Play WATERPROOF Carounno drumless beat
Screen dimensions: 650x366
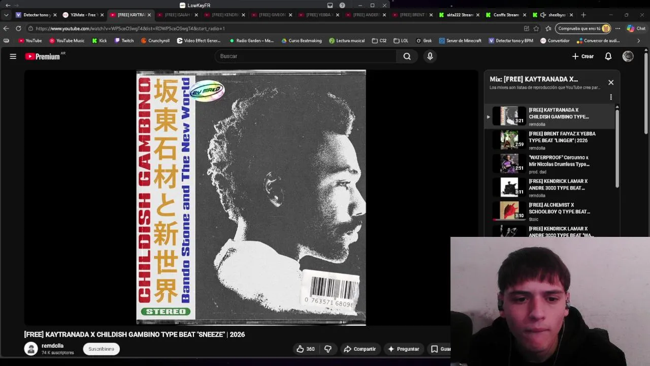point(549,164)
